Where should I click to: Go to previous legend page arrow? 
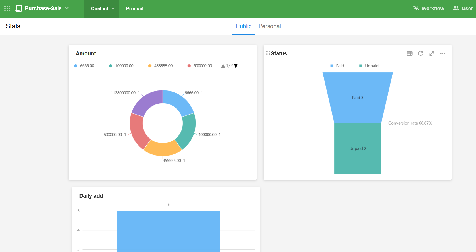(223, 66)
